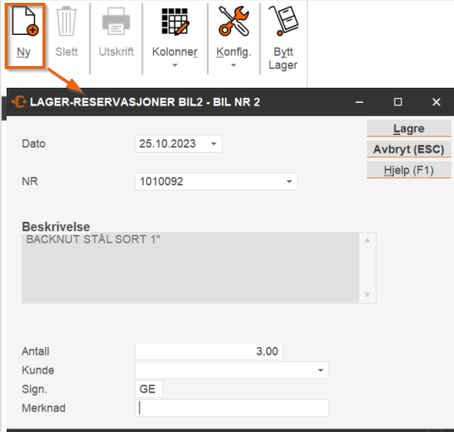Cancel with the Avbryt (ESC) button
This screenshot has width=454, height=432.
pyautogui.click(x=409, y=149)
